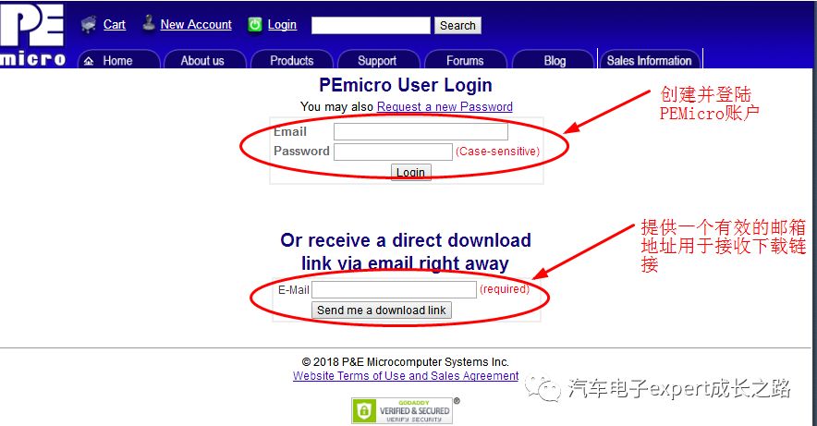Focus the Password input field

point(393,152)
